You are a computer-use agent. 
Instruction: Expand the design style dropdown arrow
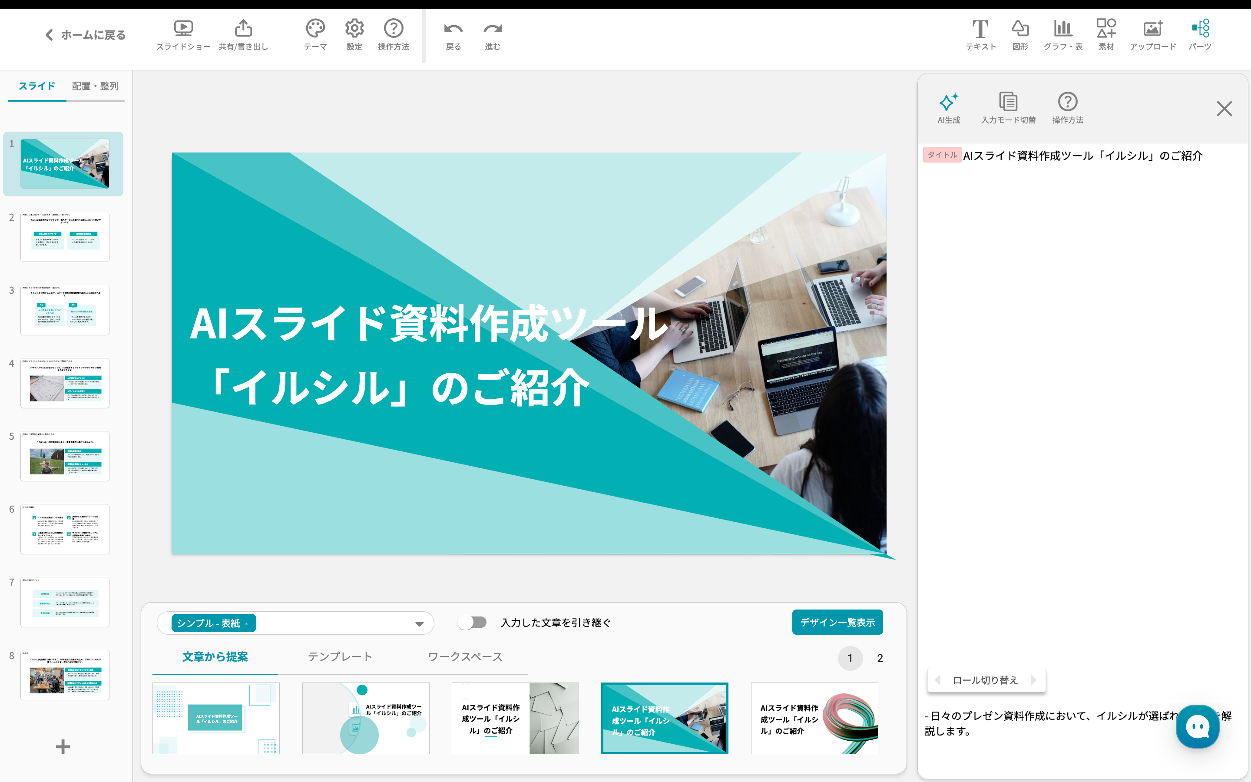click(x=419, y=624)
